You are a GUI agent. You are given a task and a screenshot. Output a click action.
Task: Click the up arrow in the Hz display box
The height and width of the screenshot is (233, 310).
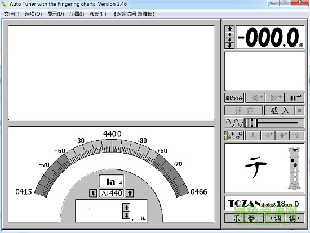pos(126,207)
